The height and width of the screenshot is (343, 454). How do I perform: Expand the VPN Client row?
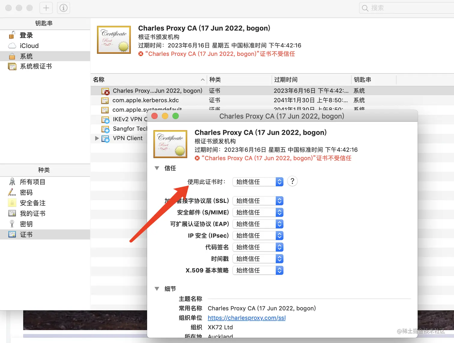[x=97, y=138]
